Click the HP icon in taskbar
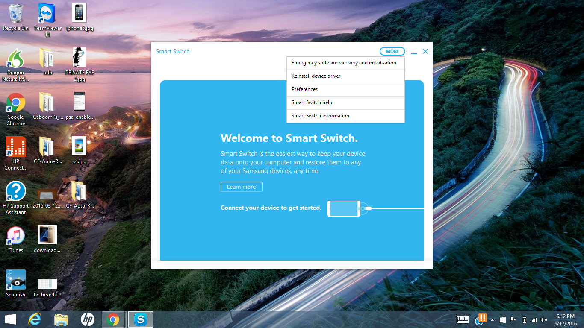This screenshot has height=328, width=584. pyautogui.click(x=87, y=319)
